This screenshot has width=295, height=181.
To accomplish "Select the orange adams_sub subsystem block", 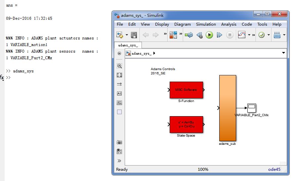I will [228, 108].
